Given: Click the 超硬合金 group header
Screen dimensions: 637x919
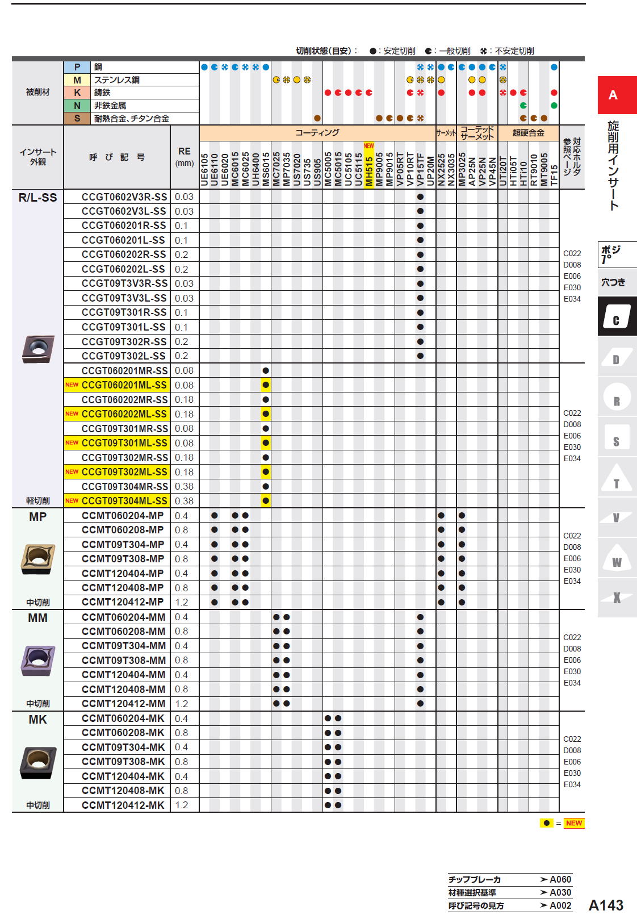Looking at the screenshot, I should pyautogui.click(x=529, y=133).
